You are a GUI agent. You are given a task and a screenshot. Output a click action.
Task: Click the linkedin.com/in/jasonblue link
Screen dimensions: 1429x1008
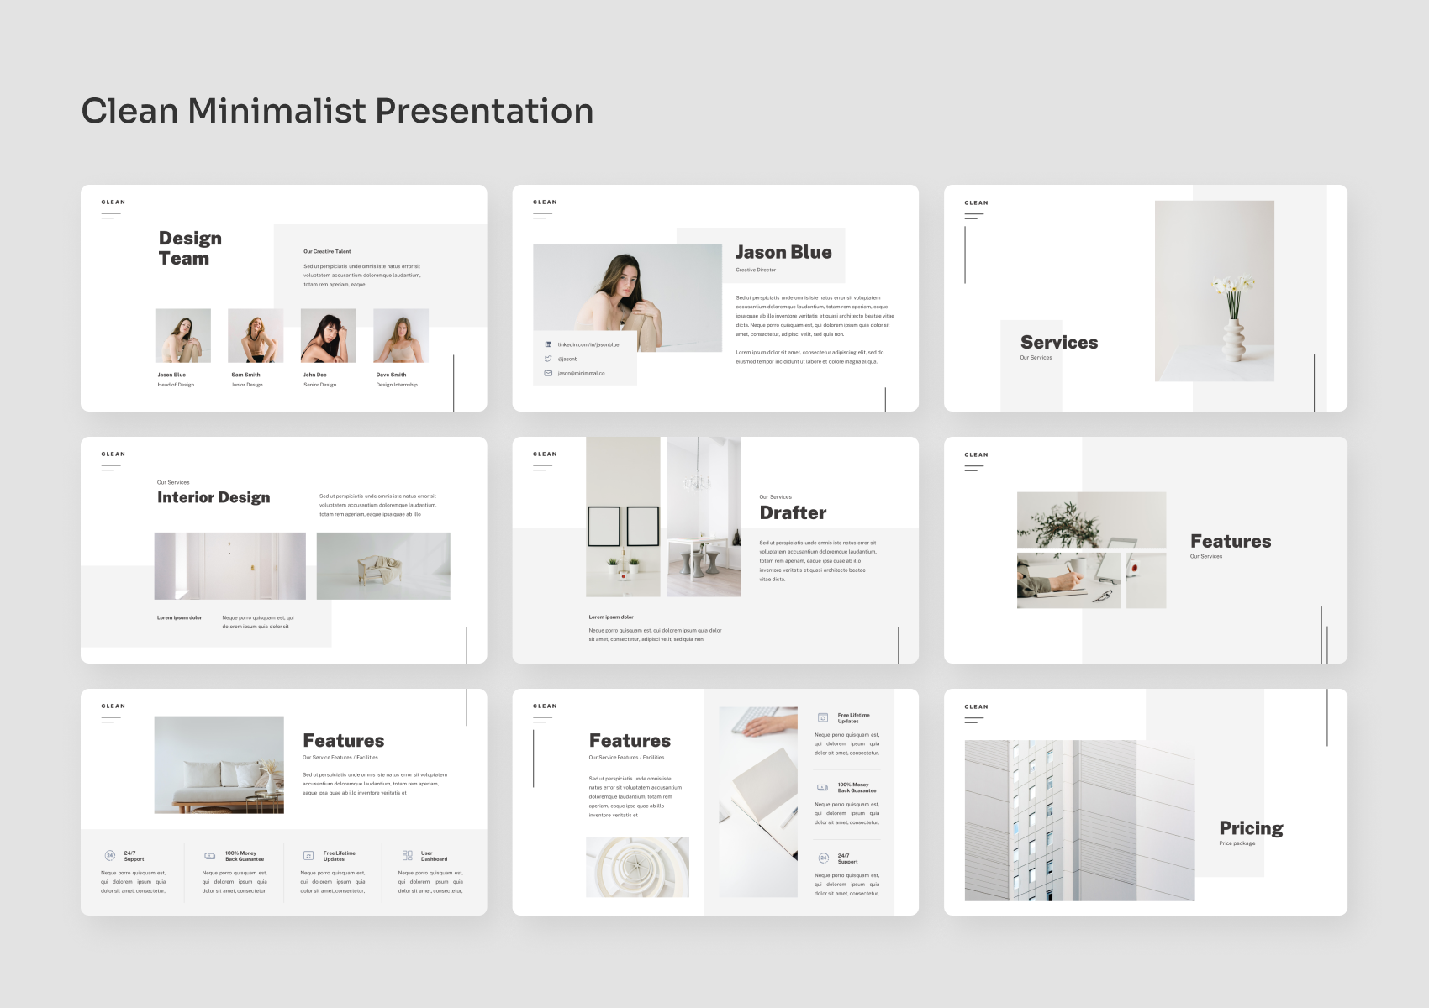588,344
